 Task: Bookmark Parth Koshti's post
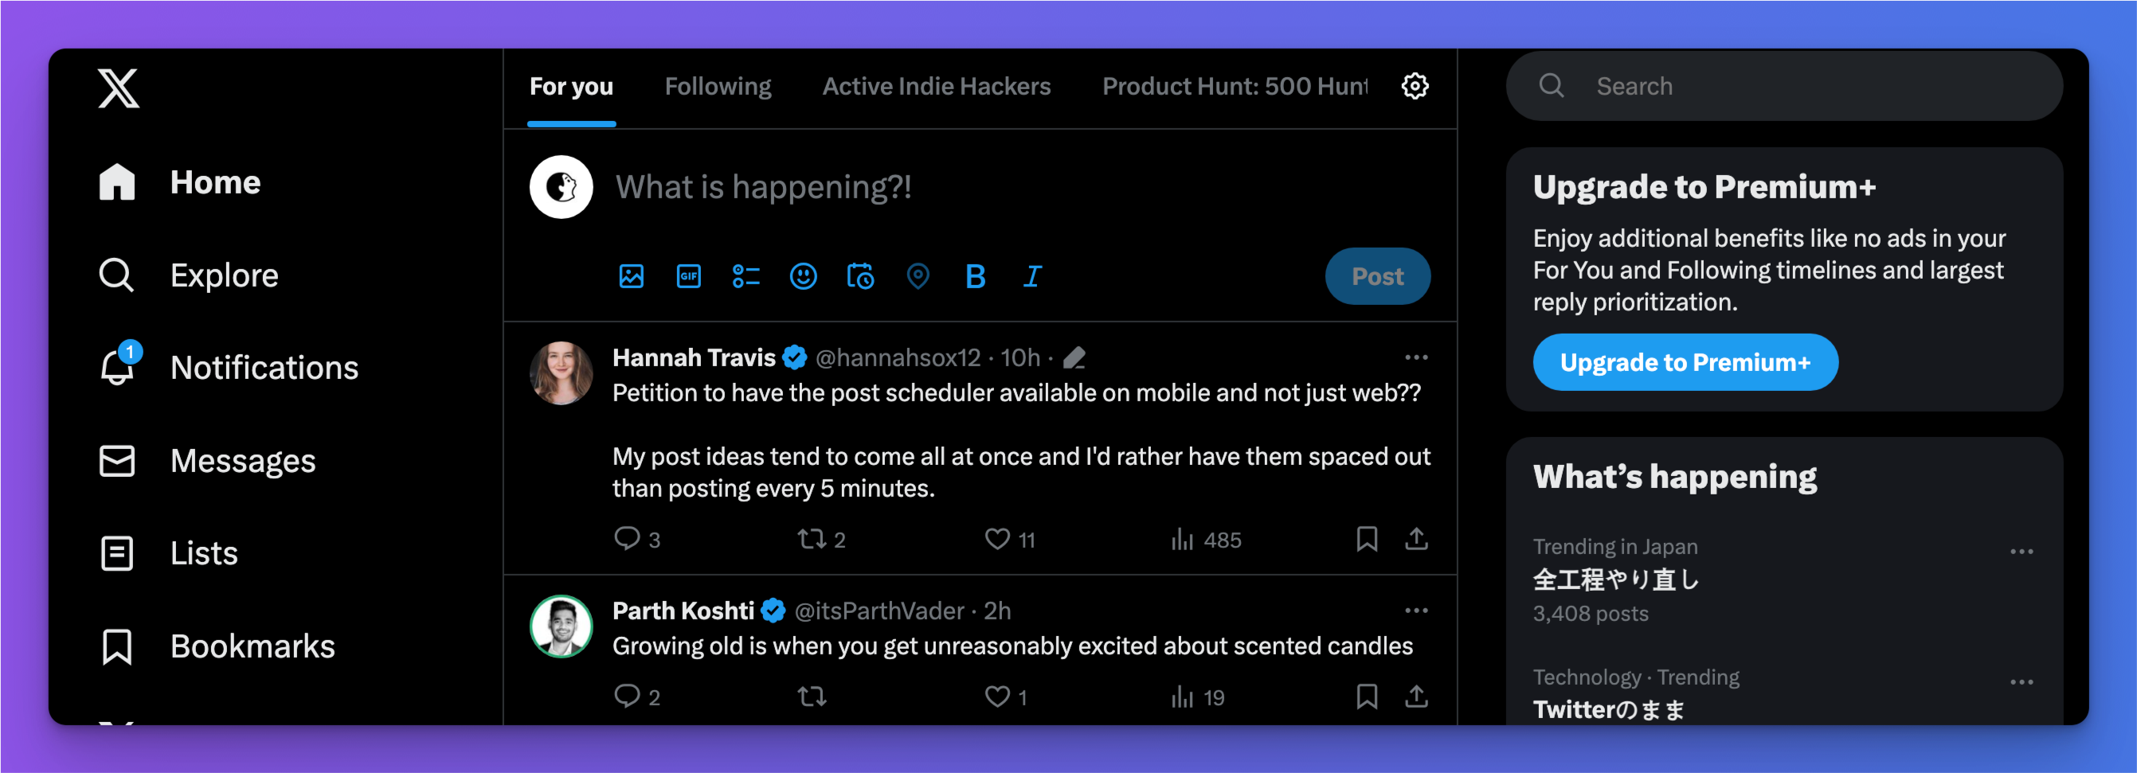(x=1366, y=696)
